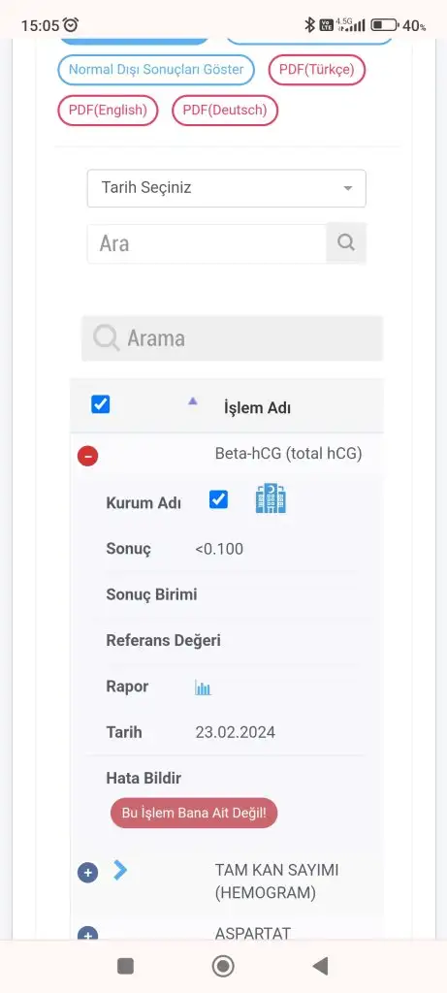Focus the Arama search field

(x=233, y=338)
